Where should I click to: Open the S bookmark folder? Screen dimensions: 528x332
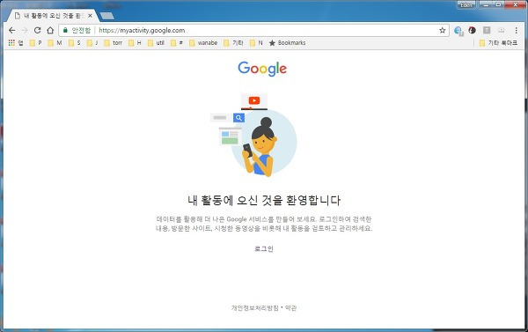pyautogui.click(x=75, y=43)
